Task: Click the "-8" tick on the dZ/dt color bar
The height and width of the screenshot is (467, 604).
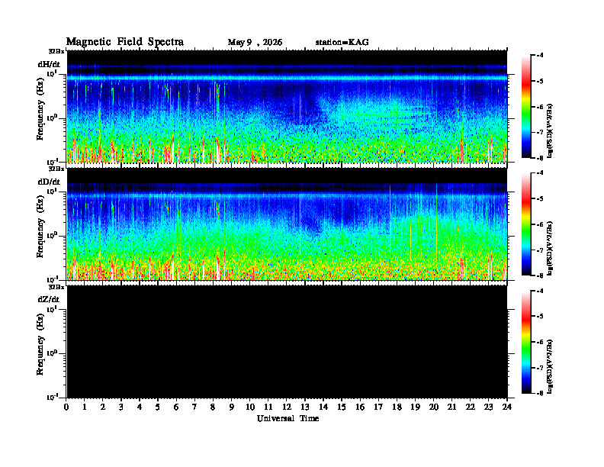Action: point(540,393)
